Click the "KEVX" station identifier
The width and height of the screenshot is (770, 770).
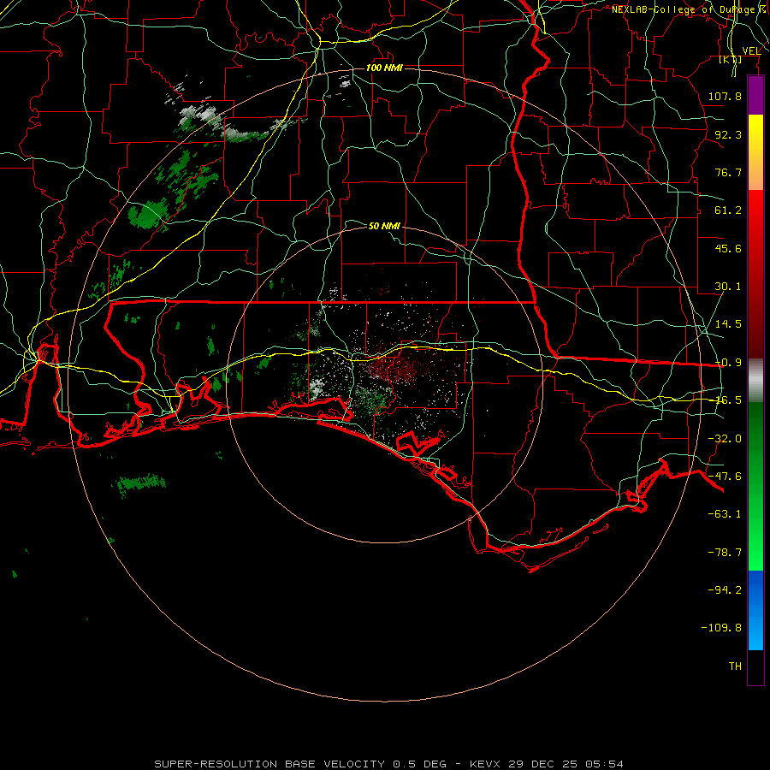click(485, 764)
